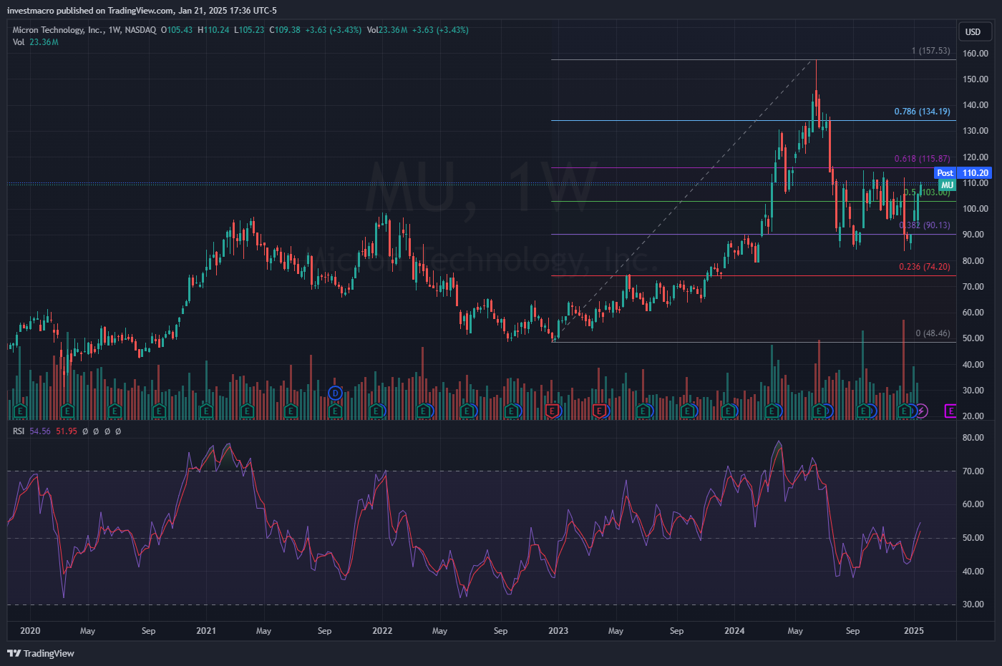Click the 140.00 price scale label
This screenshot has height=666, width=1002.
[976, 105]
